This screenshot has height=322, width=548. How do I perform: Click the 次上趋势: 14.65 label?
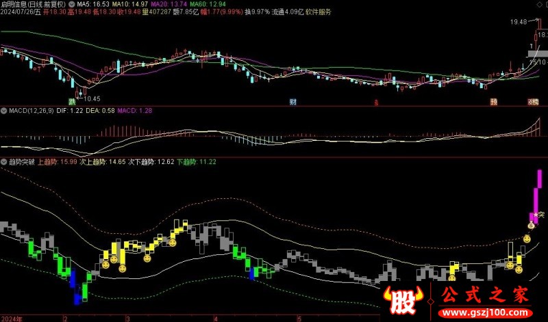pyautogui.click(x=102, y=162)
